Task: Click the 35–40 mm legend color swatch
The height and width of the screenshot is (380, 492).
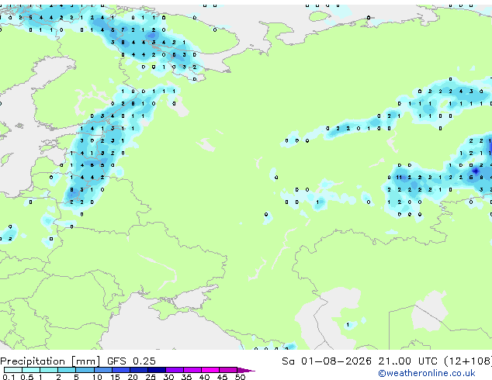Action: coord(192,370)
